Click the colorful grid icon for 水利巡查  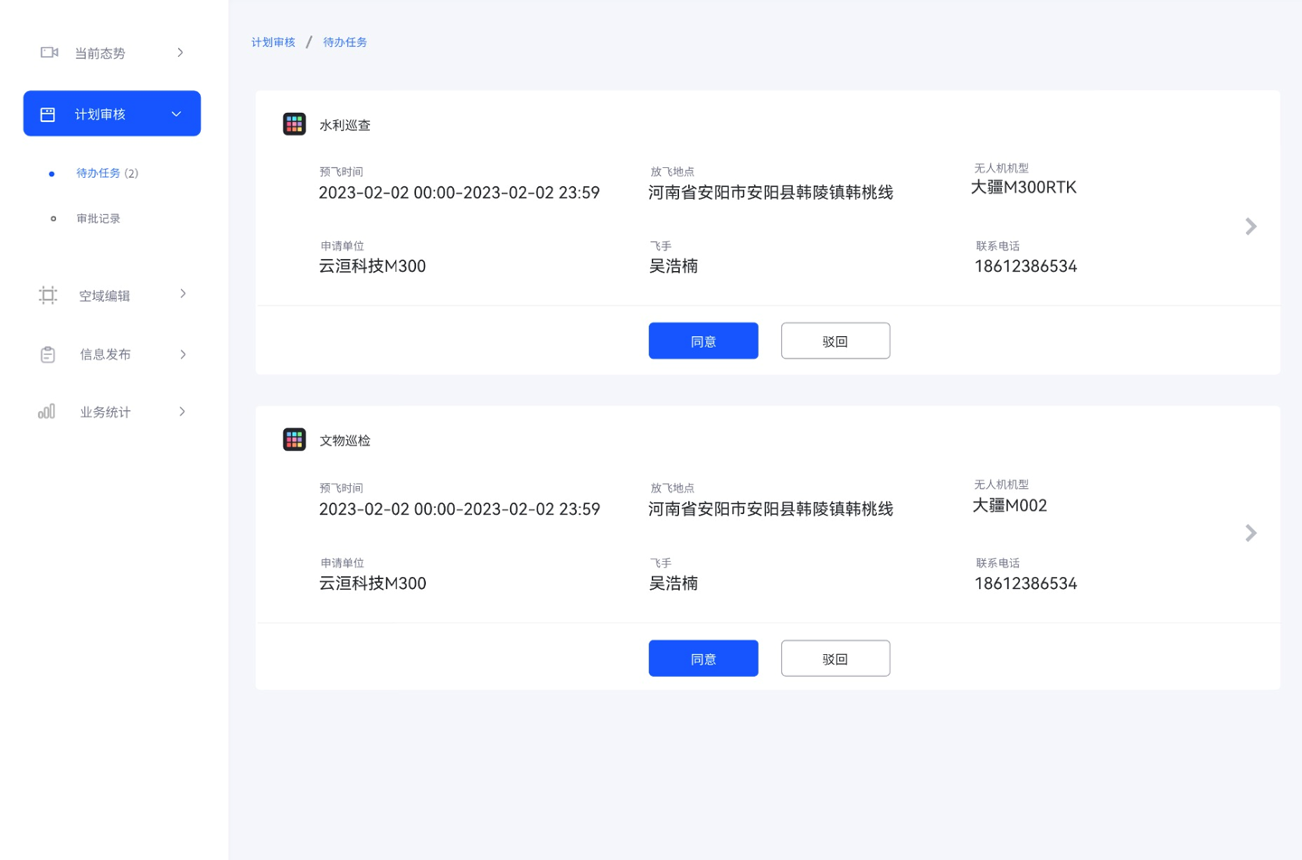pos(294,125)
